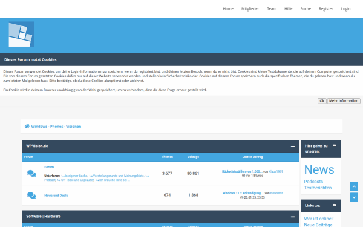
Task: Open subforum Vorstellungsrunde und Meinungskiste
Action: pyautogui.click(x=119, y=176)
